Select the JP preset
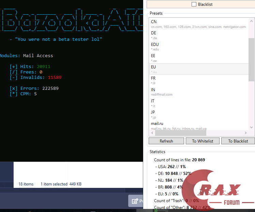The width and height of the screenshot is (255, 212). [x=199, y=115]
